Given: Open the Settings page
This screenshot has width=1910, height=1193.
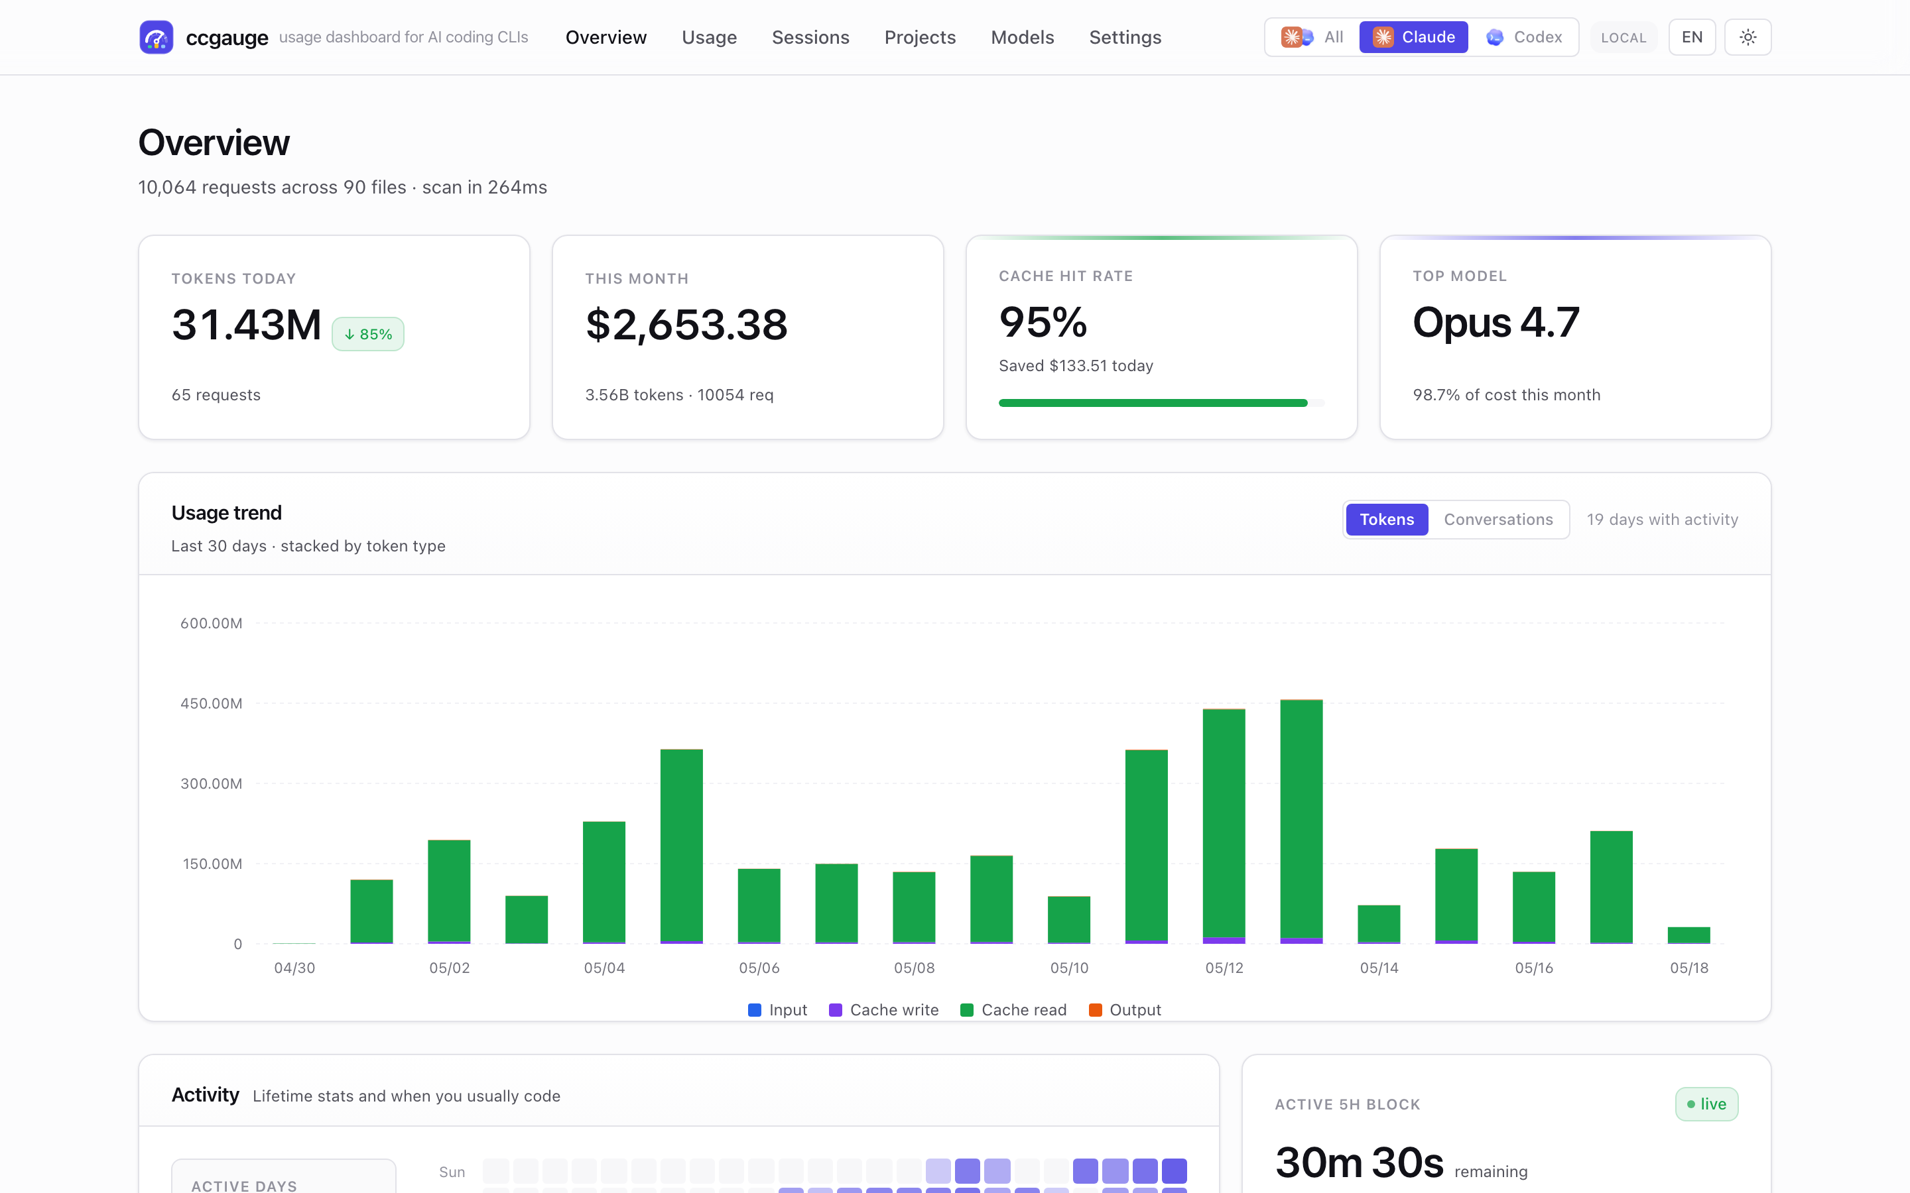Looking at the screenshot, I should (x=1125, y=37).
